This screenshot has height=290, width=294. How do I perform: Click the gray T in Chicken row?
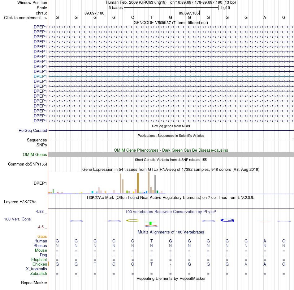pos(95,264)
